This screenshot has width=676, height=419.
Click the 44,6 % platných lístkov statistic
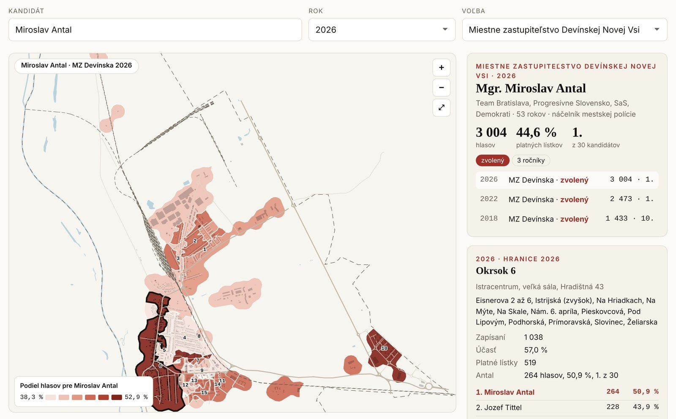coord(539,137)
